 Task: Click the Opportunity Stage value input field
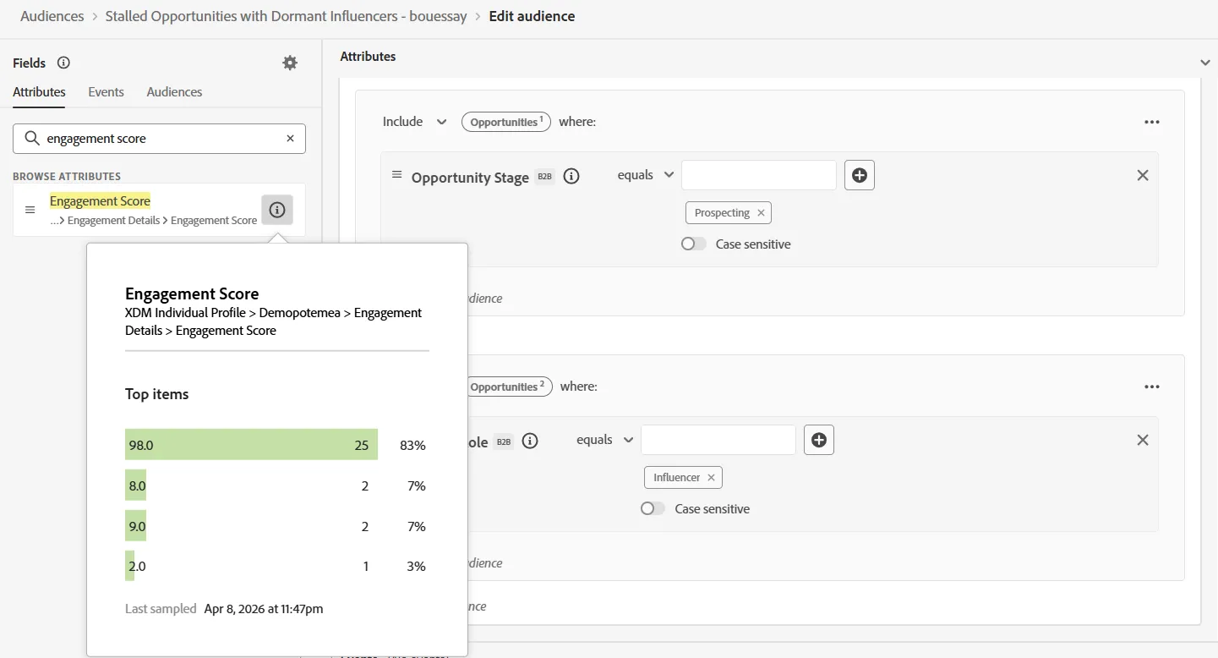click(x=759, y=175)
